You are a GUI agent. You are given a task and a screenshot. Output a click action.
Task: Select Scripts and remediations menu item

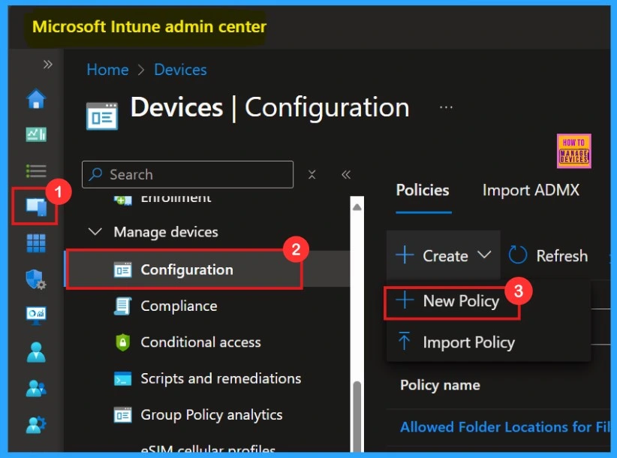[221, 378]
